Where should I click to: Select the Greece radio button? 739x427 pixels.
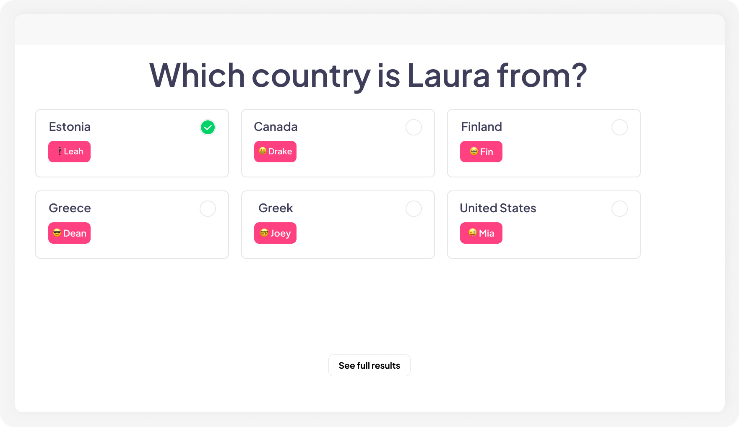pos(208,208)
